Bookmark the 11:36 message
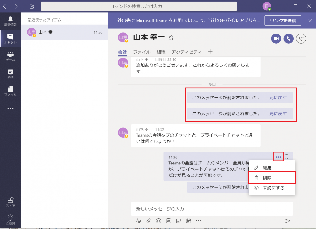Viewport: 316px width, 229px height. click(287, 157)
